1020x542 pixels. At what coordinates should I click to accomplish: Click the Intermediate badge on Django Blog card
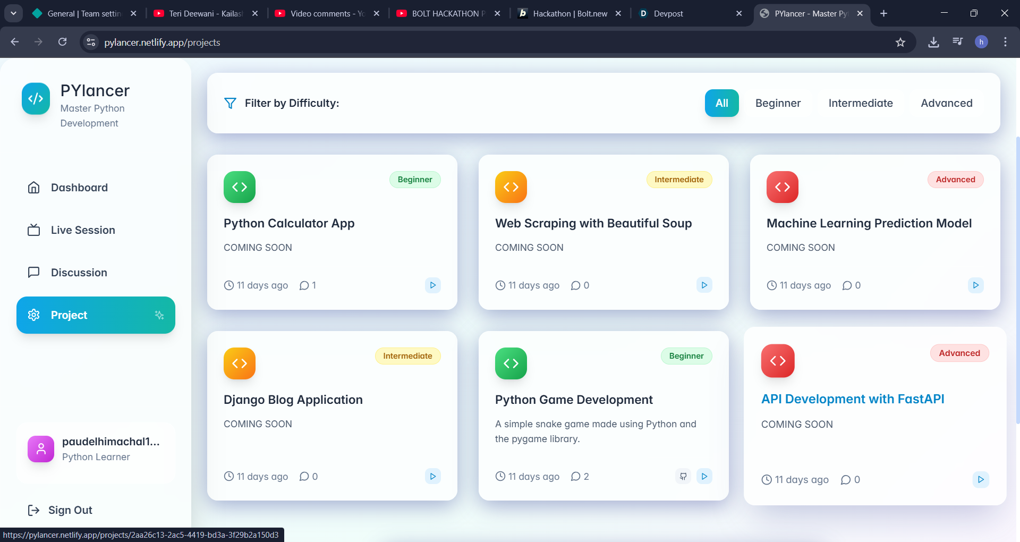[407, 356]
